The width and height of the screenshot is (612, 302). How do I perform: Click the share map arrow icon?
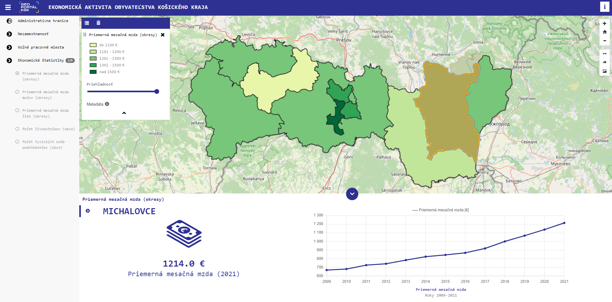click(x=604, y=62)
